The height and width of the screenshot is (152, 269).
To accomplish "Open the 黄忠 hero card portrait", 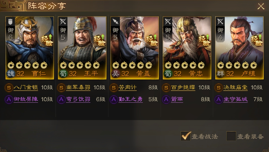I will tap(187, 48).
